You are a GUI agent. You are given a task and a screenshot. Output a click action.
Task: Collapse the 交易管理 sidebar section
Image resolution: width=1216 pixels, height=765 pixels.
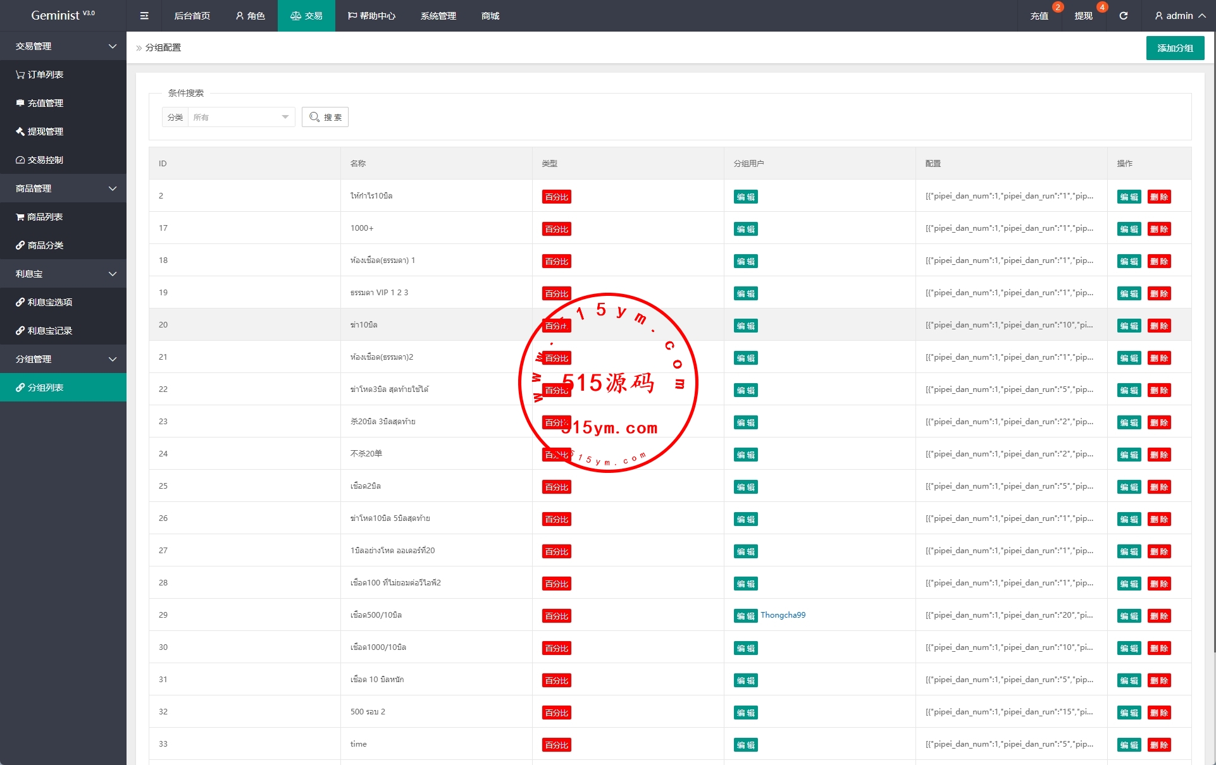[63, 46]
